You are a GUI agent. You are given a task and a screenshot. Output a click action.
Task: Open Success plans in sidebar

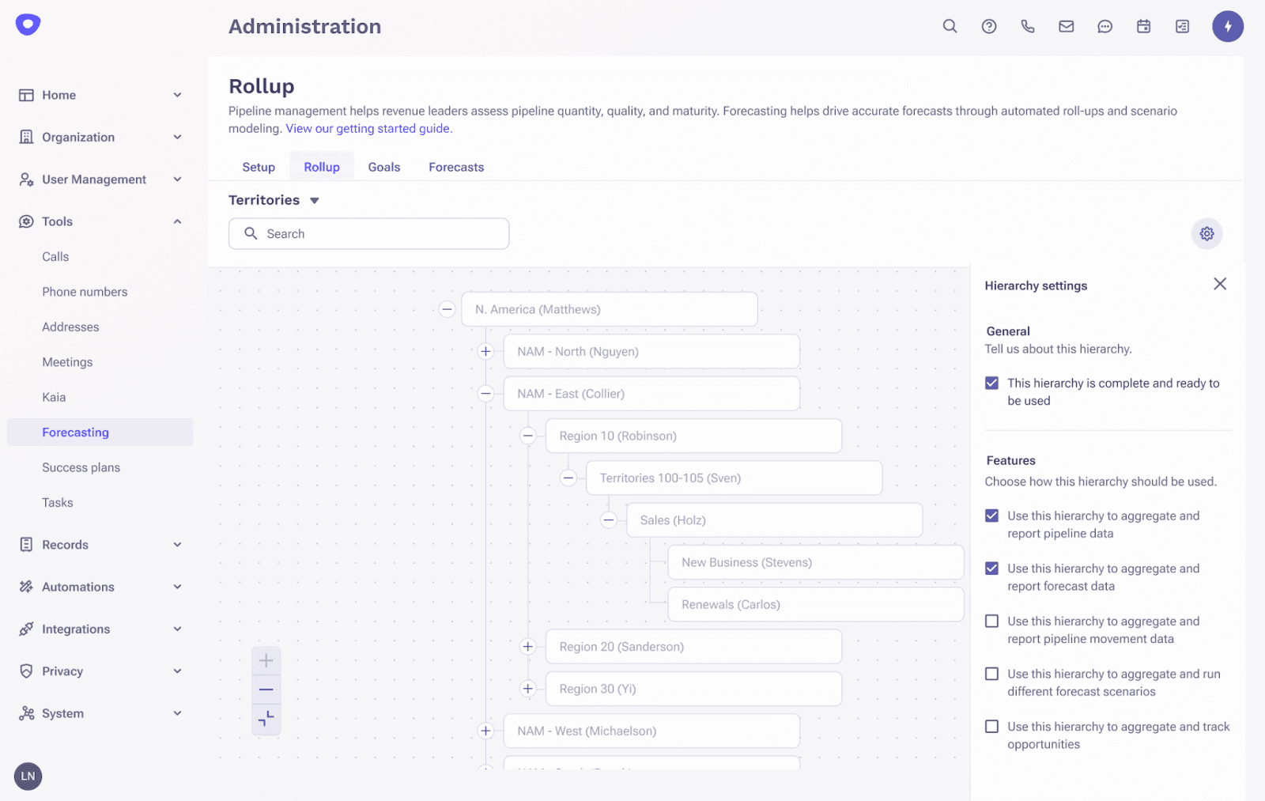coord(81,467)
